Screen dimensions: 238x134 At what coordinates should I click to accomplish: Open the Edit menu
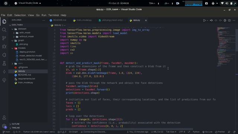click(x=10, y=15)
